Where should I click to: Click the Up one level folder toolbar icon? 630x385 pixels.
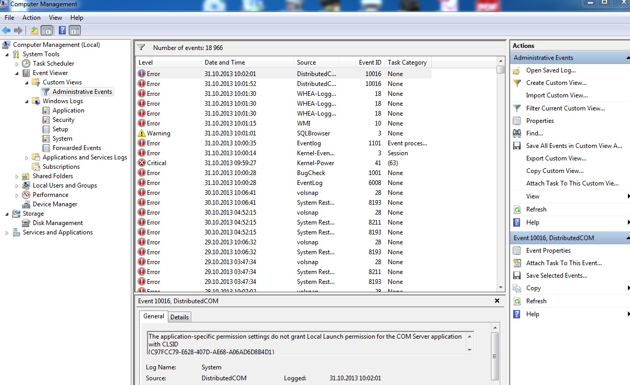[x=34, y=30]
